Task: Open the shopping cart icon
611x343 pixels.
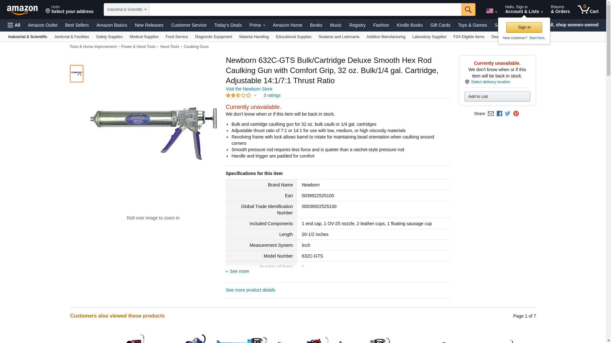Action: pyautogui.click(x=588, y=10)
